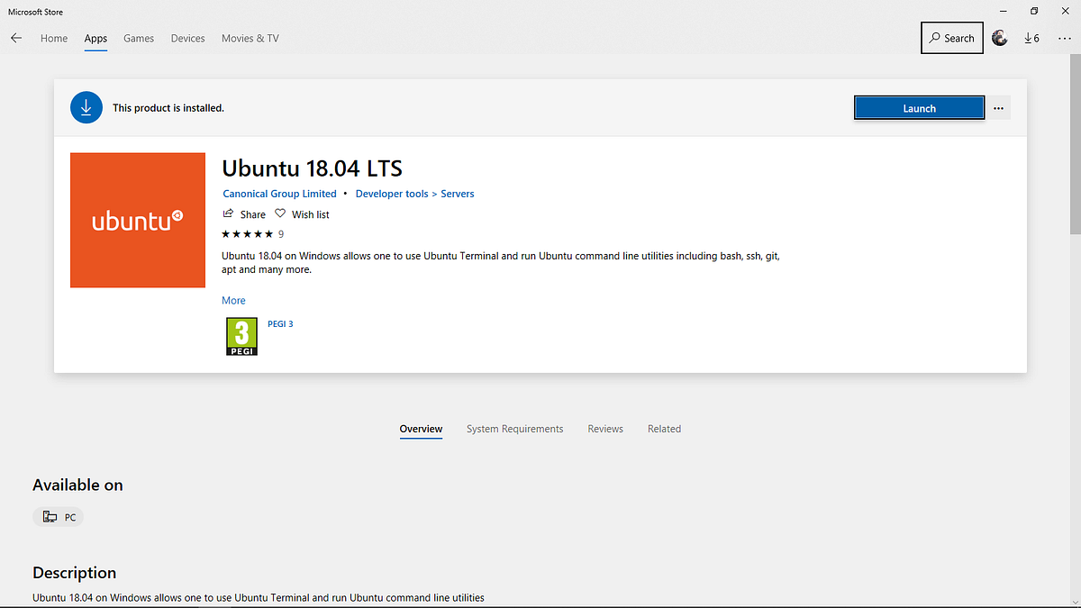This screenshot has height=608, width=1081.
Task: Click the user profile picture
Action: [1000, 38]
